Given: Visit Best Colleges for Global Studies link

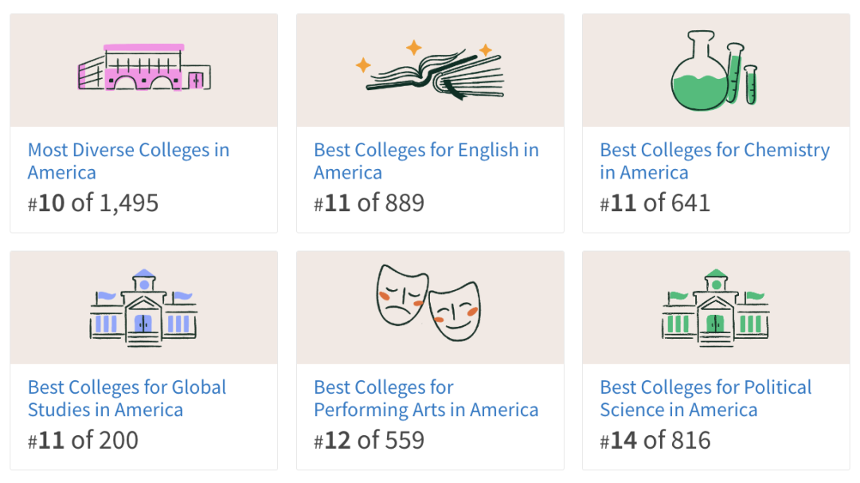Looking at the screenshot, I should click(x=127, y=399).
